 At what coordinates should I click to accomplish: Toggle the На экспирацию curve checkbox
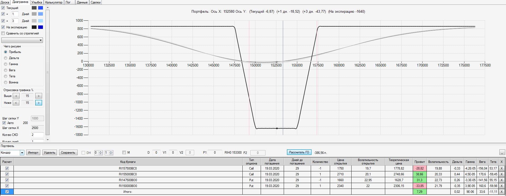pyautogui.click(x=3, y=27)
